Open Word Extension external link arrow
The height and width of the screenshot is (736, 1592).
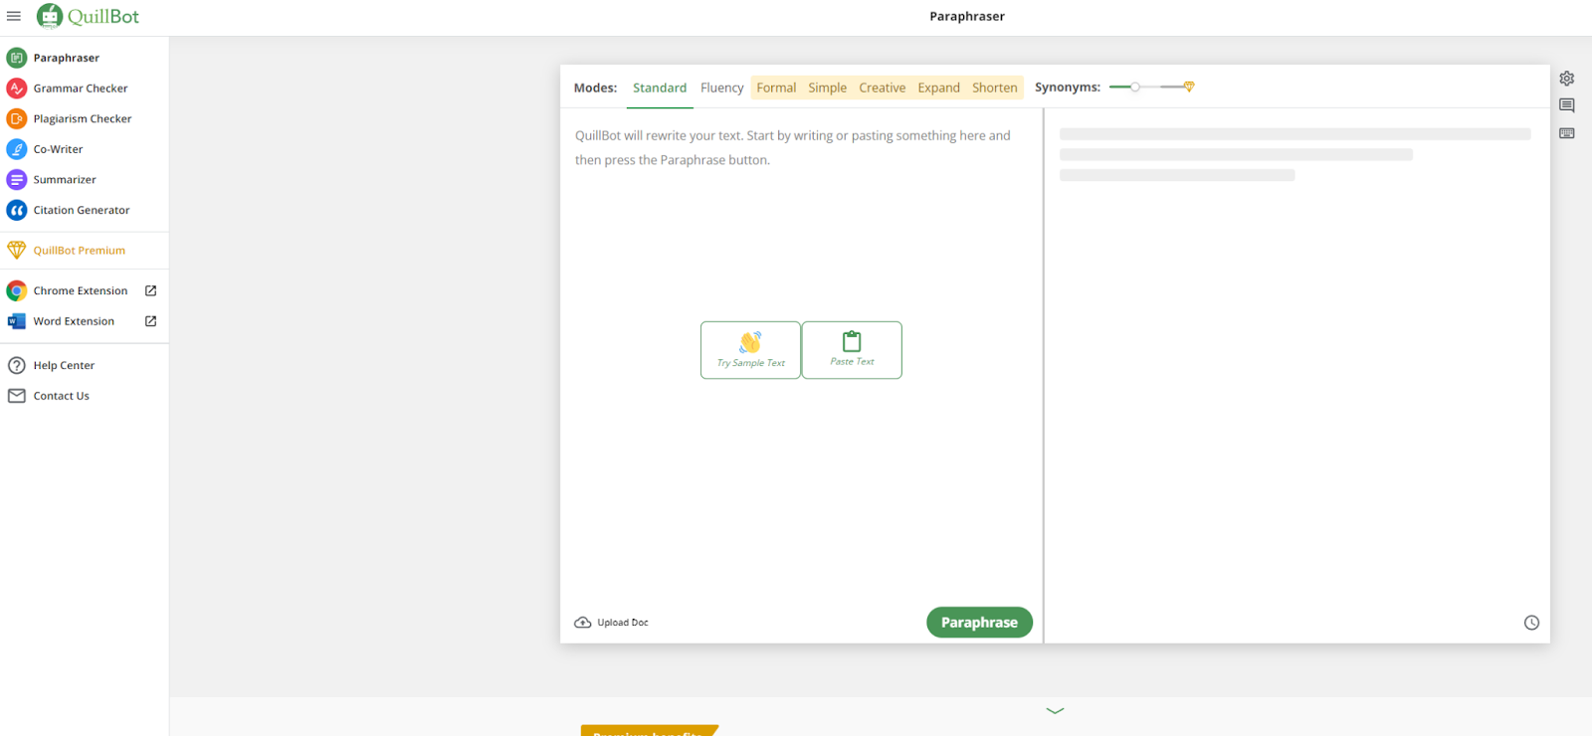click(x=151, y=321)
